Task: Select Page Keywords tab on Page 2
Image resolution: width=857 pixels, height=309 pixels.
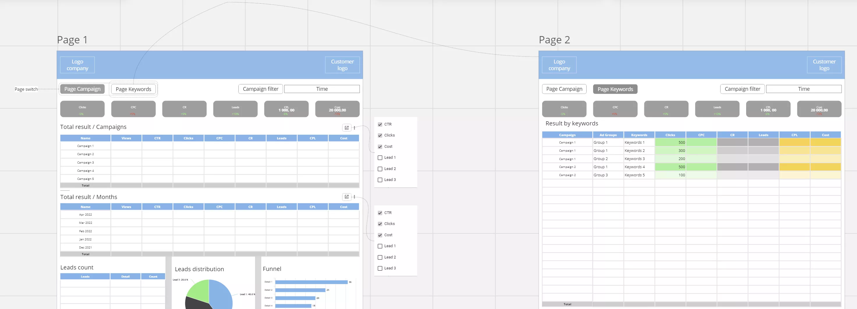Action: [x=615, y=89]
